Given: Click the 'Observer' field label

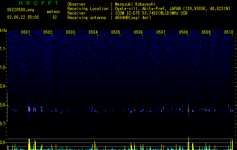Looking at the screenshot, I should [x=76, y=4].
